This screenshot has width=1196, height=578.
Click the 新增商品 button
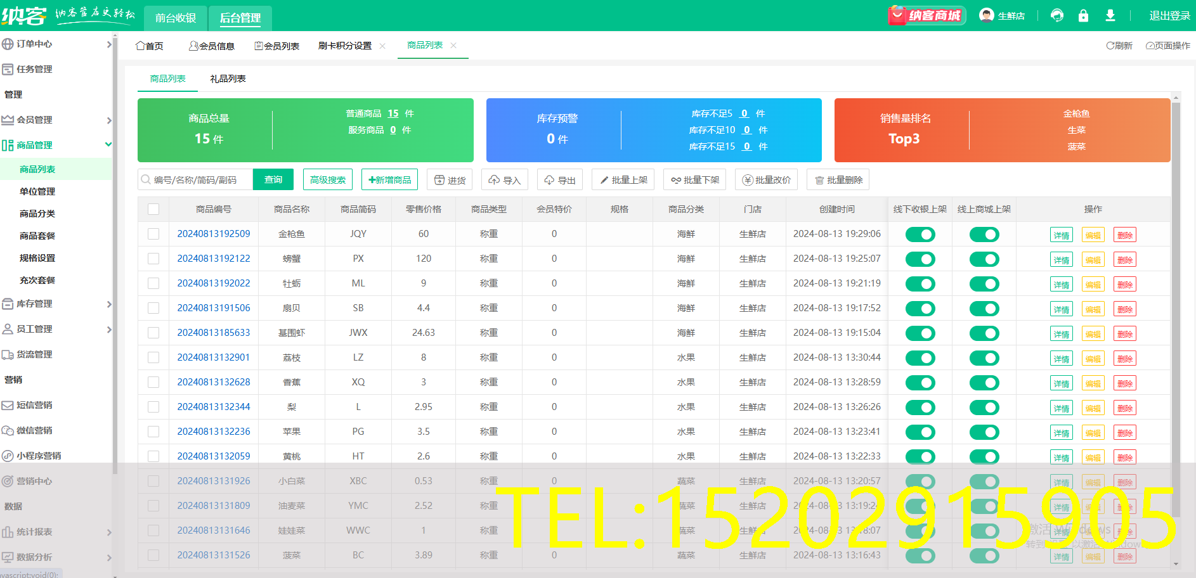(x=389, y=179)
